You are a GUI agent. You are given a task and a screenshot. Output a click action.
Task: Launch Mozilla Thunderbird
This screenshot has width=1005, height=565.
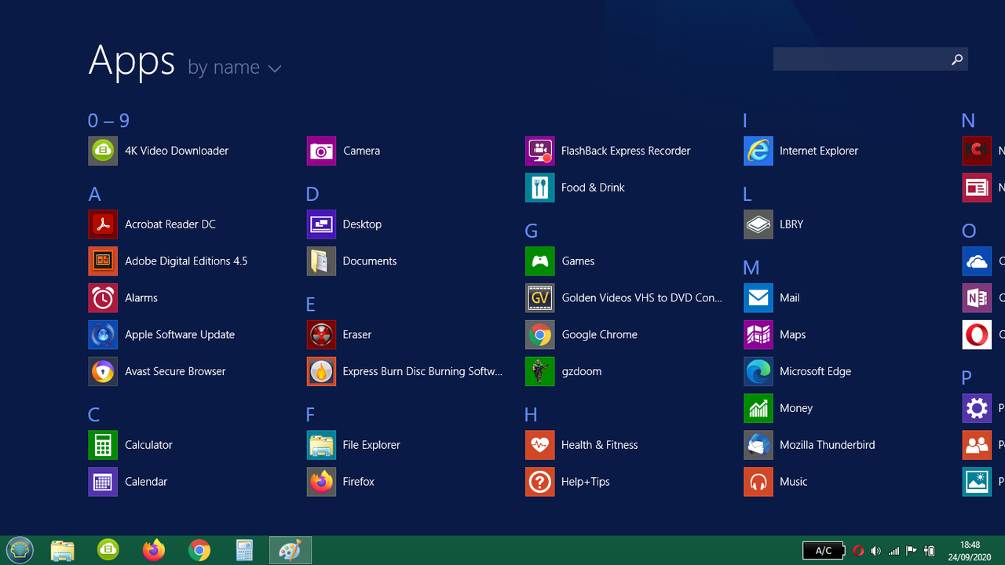[809, 445]
